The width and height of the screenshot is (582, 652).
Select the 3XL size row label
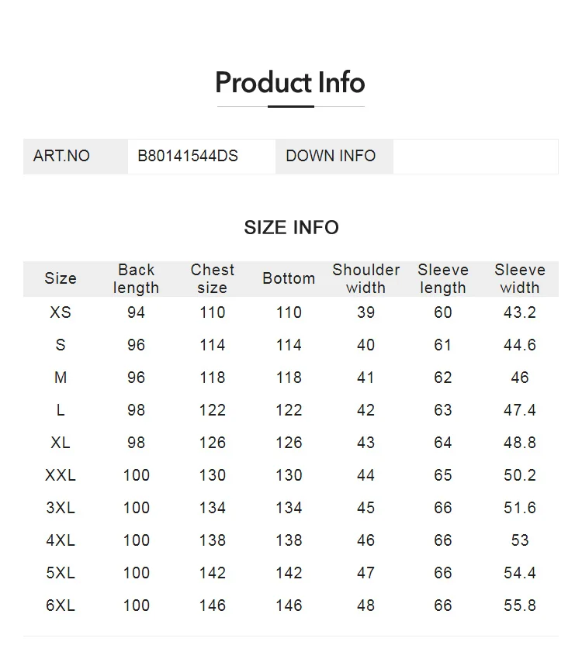coord(61,508)
